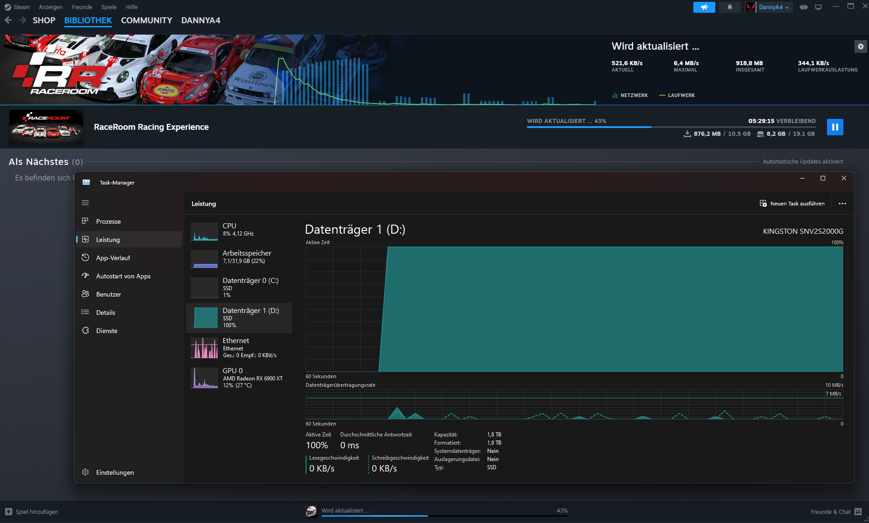Select GPU 0 performance entry
Viewport: 869px width, 523px height.
(x=239, y=378)
